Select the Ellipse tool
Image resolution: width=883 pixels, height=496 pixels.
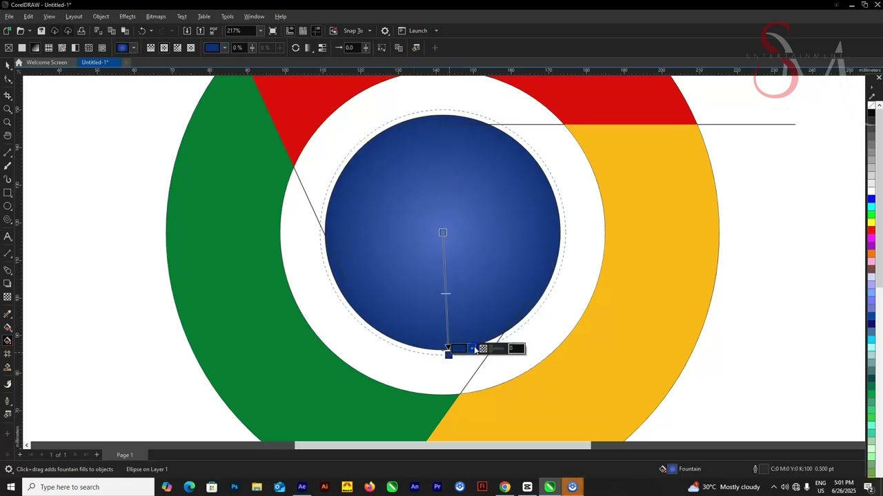tap(8, 207)
